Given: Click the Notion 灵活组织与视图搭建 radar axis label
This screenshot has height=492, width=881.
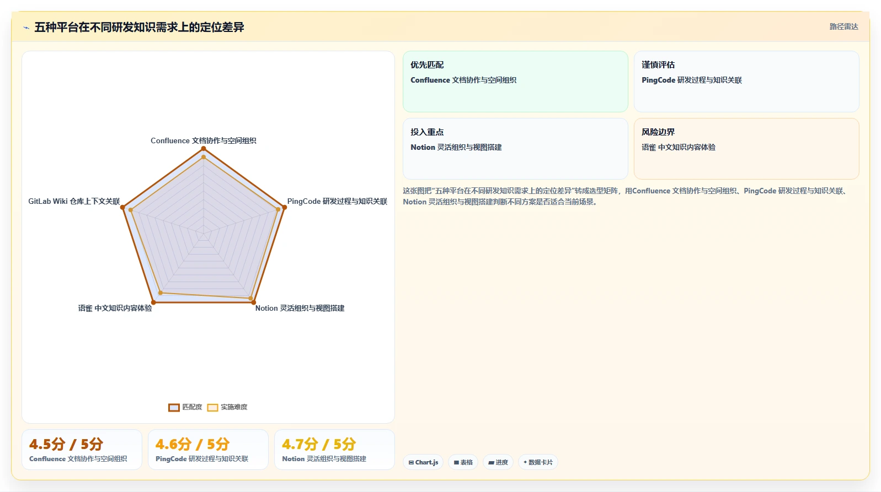Looking at the screenshot, I should click(300, 308).
